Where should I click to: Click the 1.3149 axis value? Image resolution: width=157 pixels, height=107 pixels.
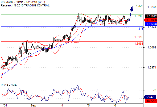pyautogui.click(x=152, y=27)
